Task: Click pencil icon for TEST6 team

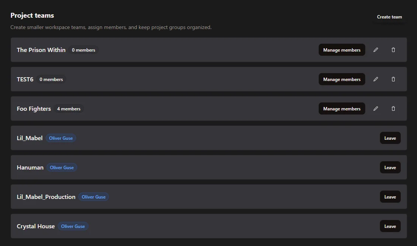Action: (x=375, y=79)
